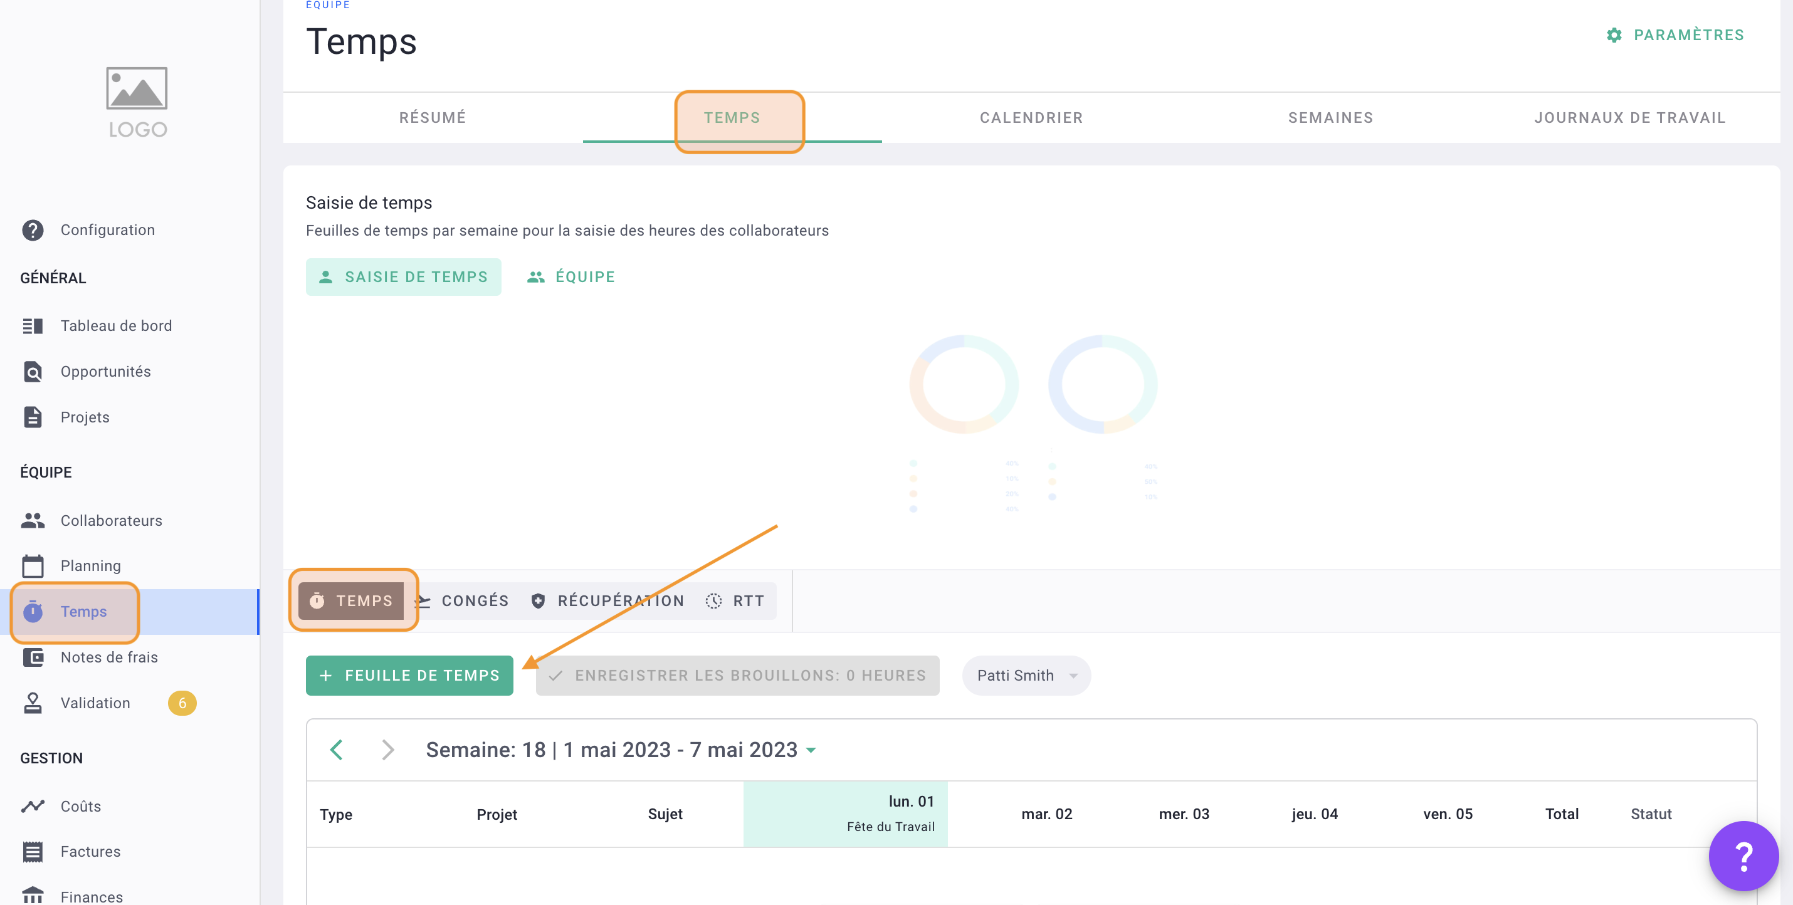Select the Récupération entry type

tap(607, 600)
